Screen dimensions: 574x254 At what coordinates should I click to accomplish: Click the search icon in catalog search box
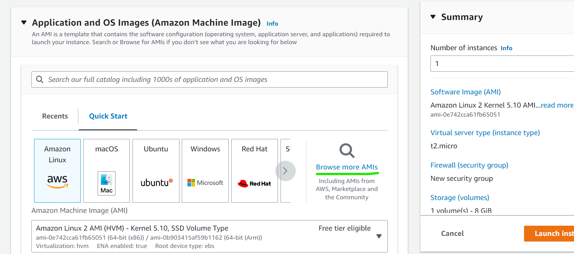pos(39,80)
